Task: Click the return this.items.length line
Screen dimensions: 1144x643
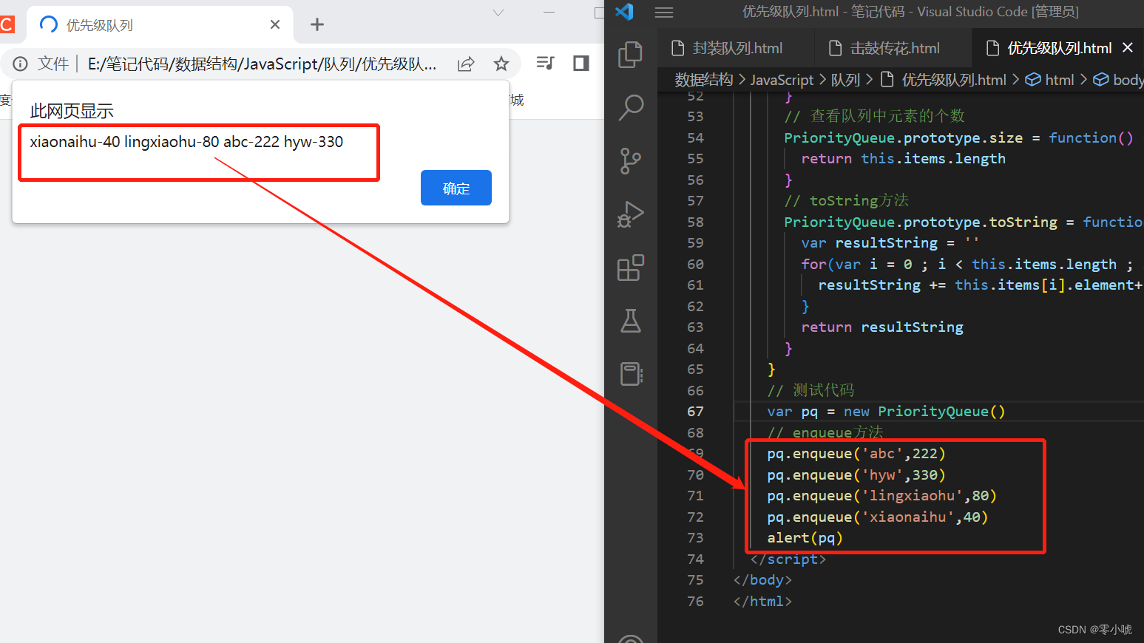Action: tap(903, 159)
